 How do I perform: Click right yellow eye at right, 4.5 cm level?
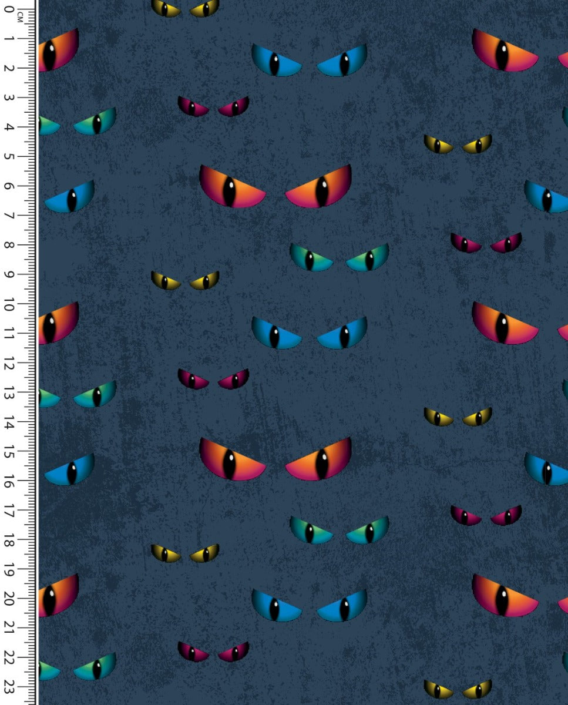tap(478, 145)
